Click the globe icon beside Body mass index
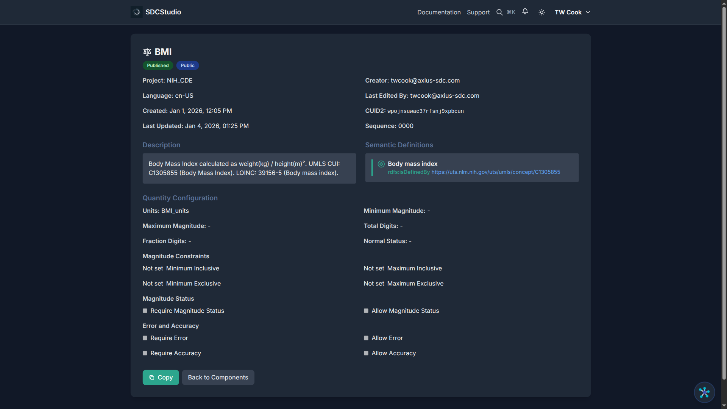The height and width of the screenshot is (409, 727). coord(381,164)
